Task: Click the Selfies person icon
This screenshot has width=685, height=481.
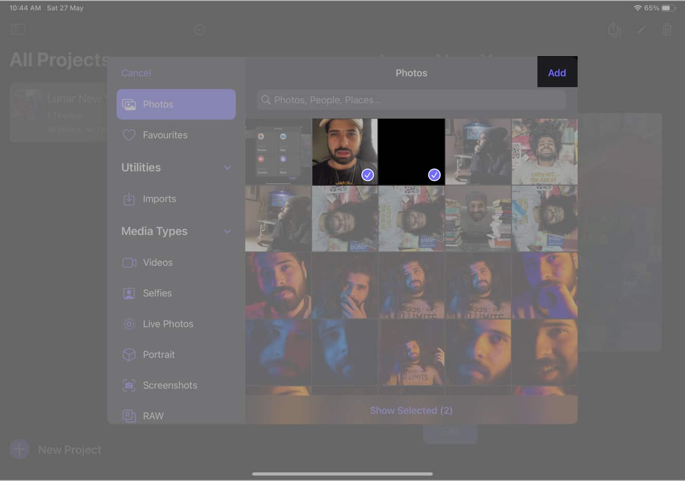Action: [x=129, y=293]
